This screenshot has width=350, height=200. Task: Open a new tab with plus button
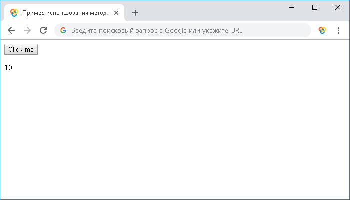pyautogui.click(x=135, y=13)
